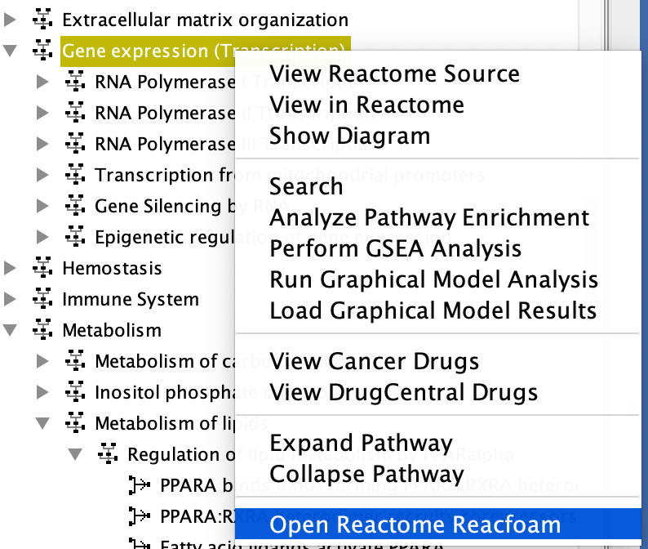
Task: Expand Gene Silencing by RNA node
Action: click(42, 206)
